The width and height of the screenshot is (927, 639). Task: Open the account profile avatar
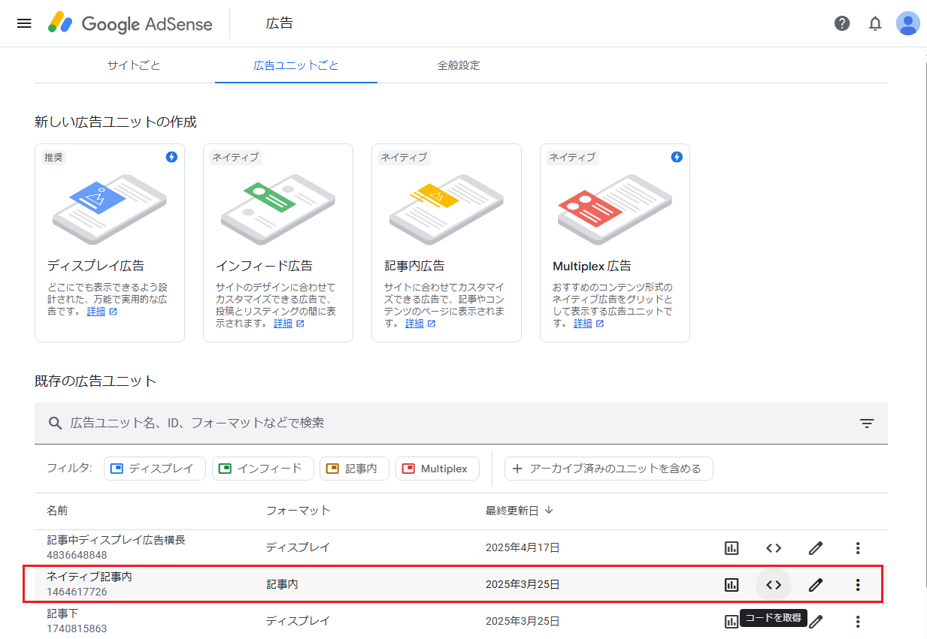click(x=908, y=23)
